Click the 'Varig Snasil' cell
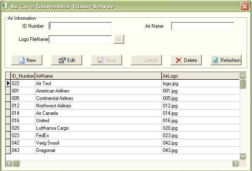This screenshot has height=171, width=252. click(x=98, y=143)
